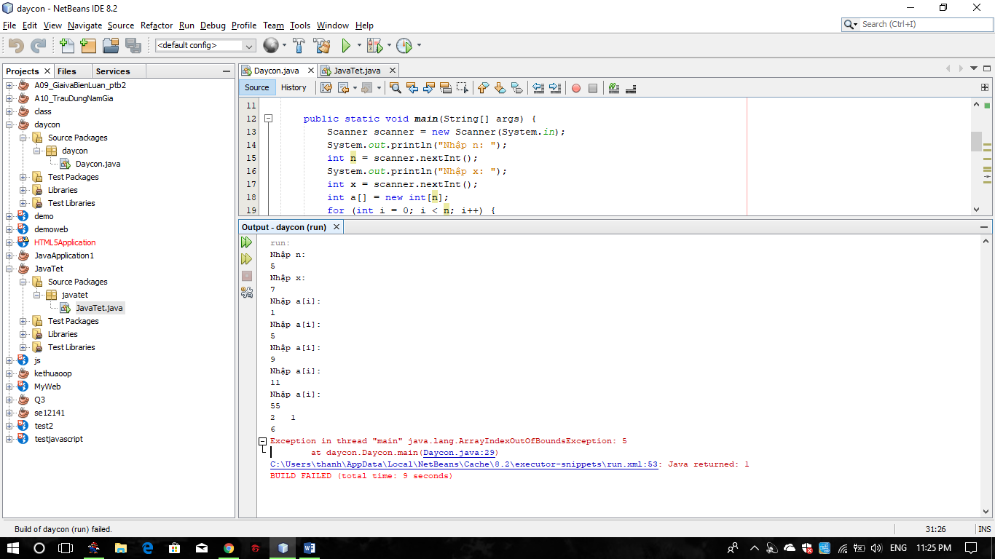This screenshot has height=559, width=995.
Task: Click the New Project toolbar icon
Action: tap(88, 46)
